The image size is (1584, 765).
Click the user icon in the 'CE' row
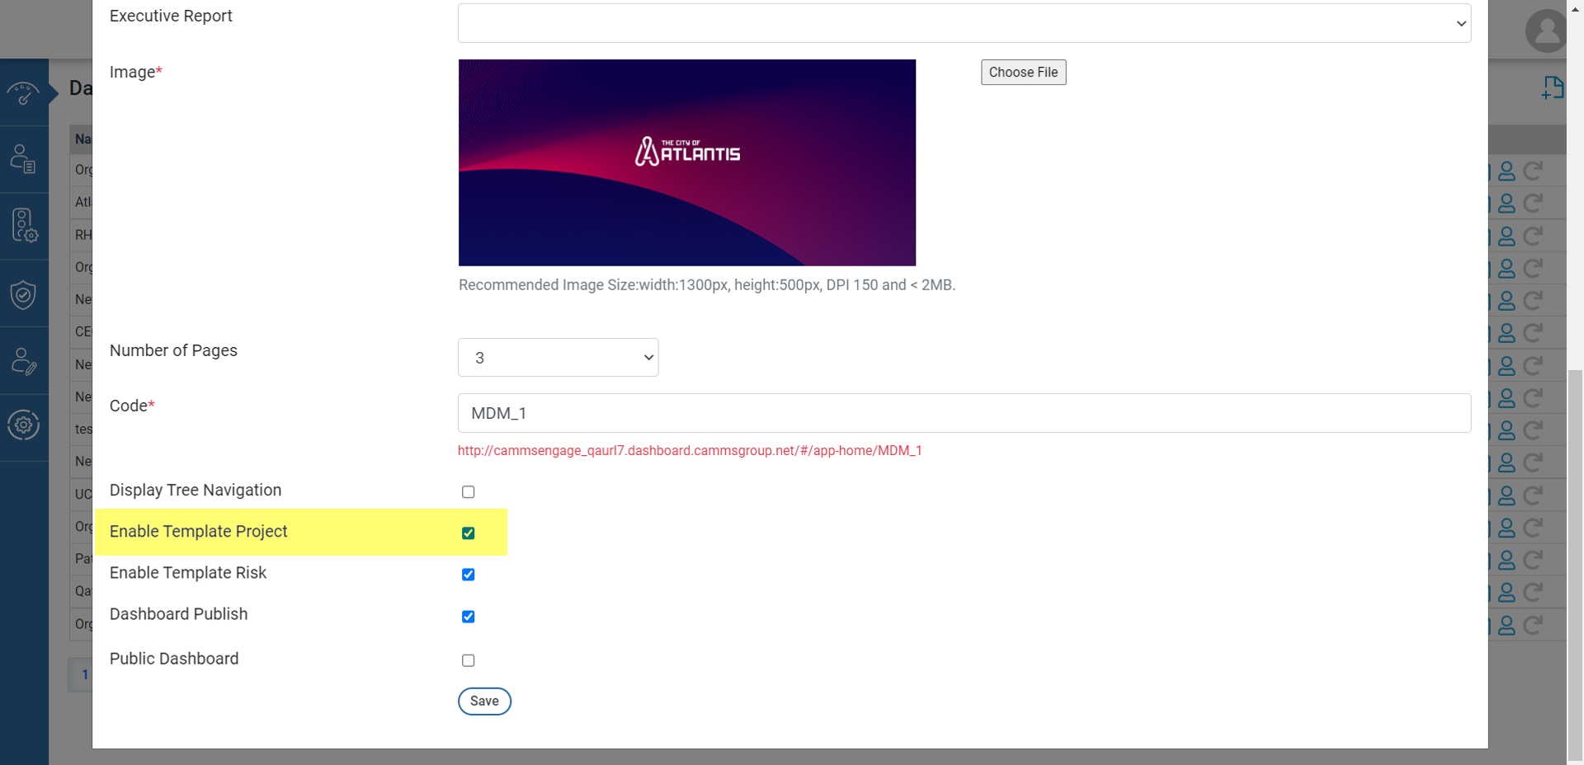click(x=1506, y=333)
